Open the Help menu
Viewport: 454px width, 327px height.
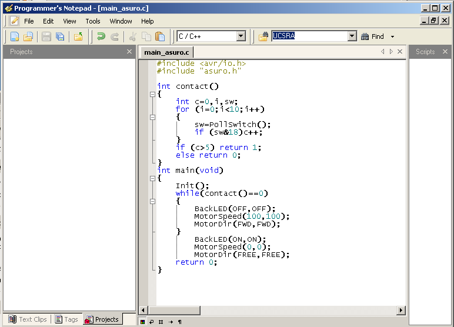[x=148, y=21]
